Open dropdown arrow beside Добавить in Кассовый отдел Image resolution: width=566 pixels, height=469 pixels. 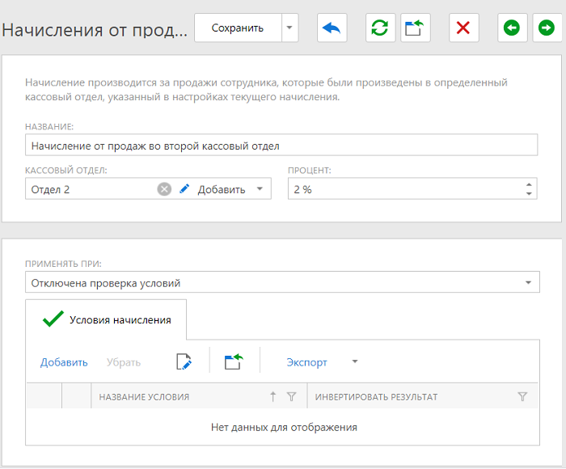coord(260,189)
